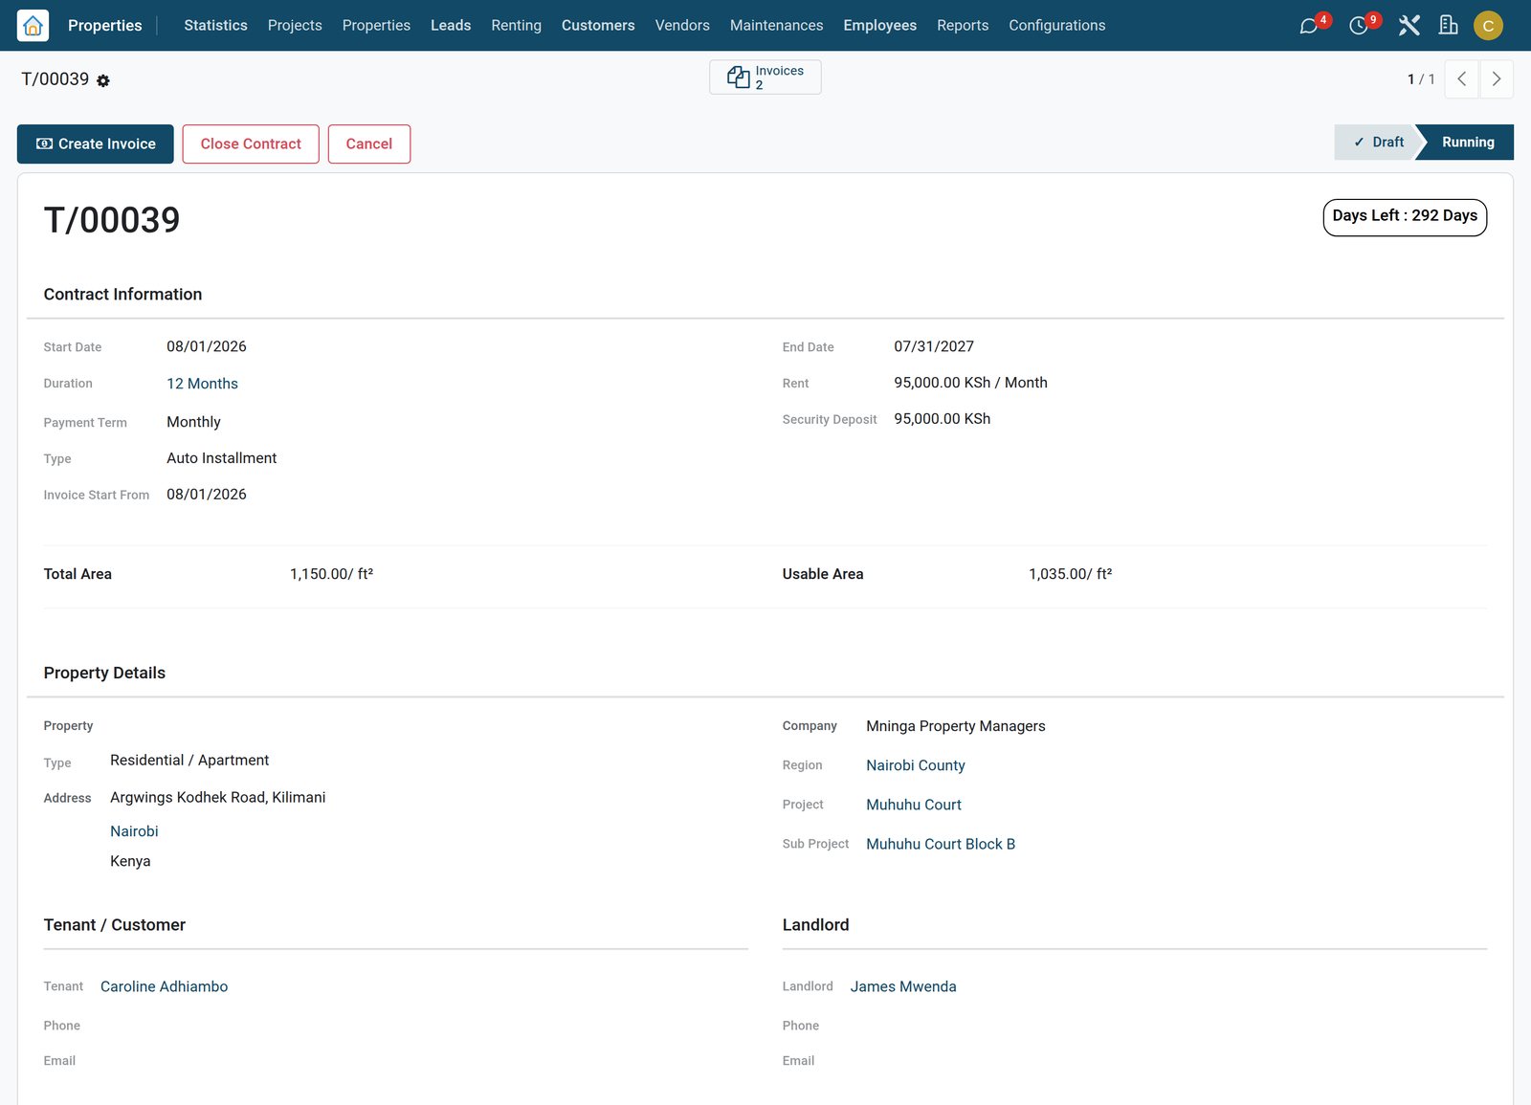Viewport: 1531px width, 1105px height.
Task: Click the wrench tools icon
Action: click(x=1409, y=26)
